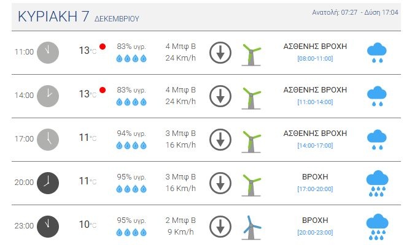Click the dark clock icon for 20:00
Screen dimensions: 412x245
48,183
